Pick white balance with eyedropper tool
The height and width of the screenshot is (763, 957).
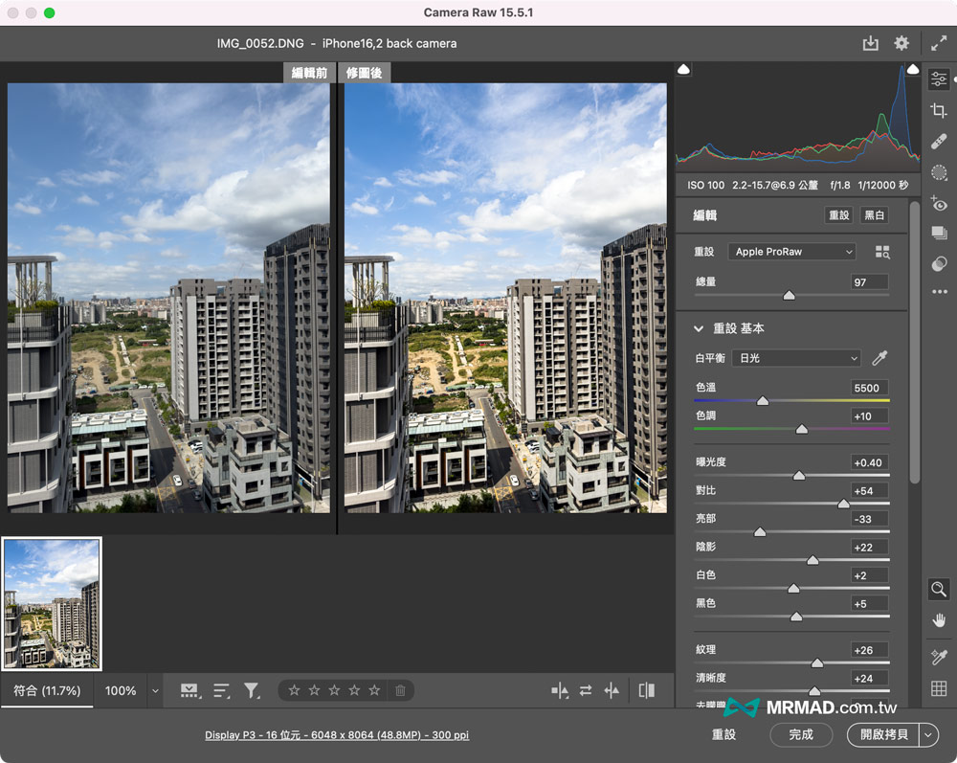coord(879,358)
